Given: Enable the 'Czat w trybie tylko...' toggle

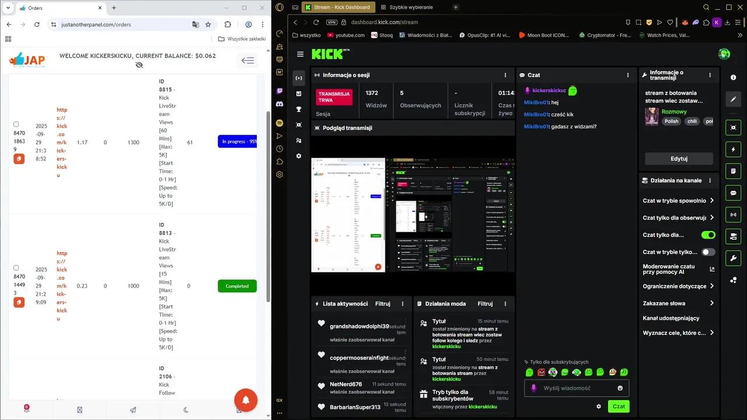Looking at the screenshot, I should point(708,252).
